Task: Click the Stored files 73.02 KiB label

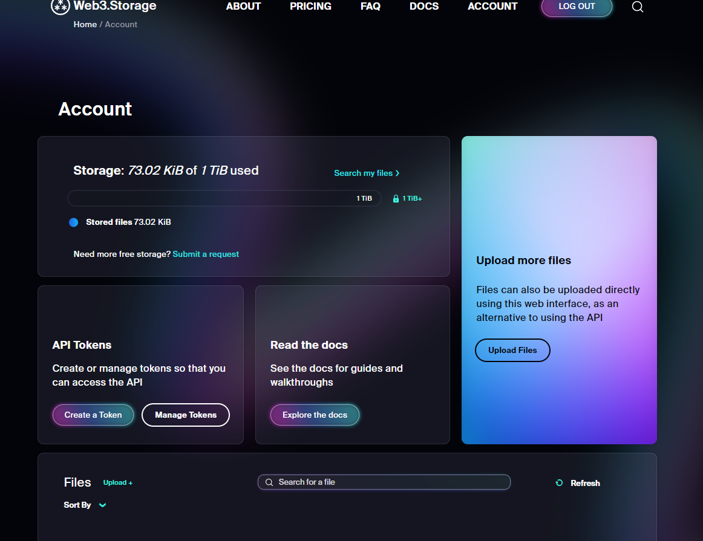Action: coord(128,222)
